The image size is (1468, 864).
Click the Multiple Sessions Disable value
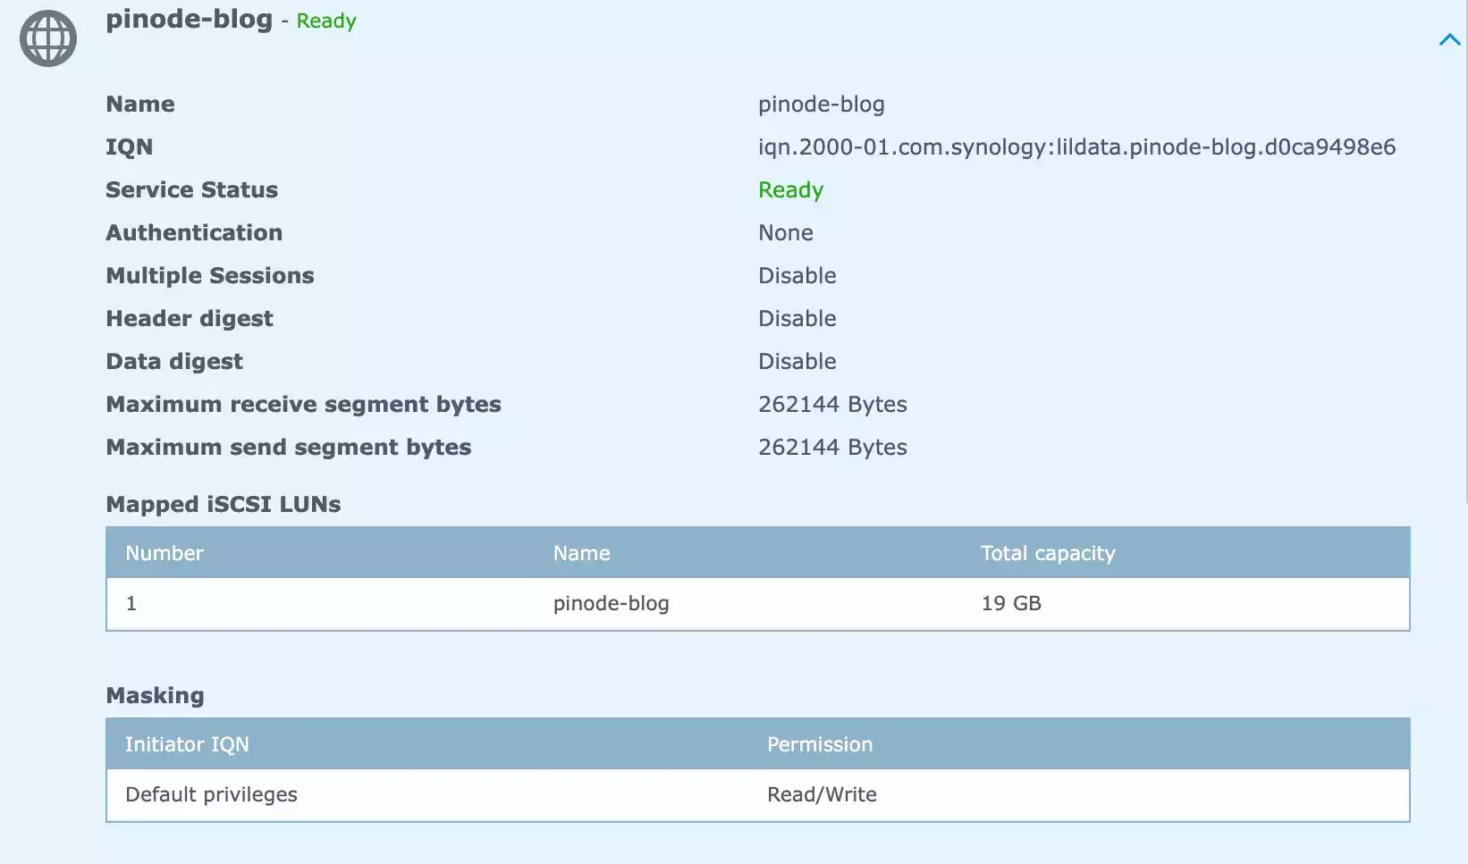click(x=797, y=275)
